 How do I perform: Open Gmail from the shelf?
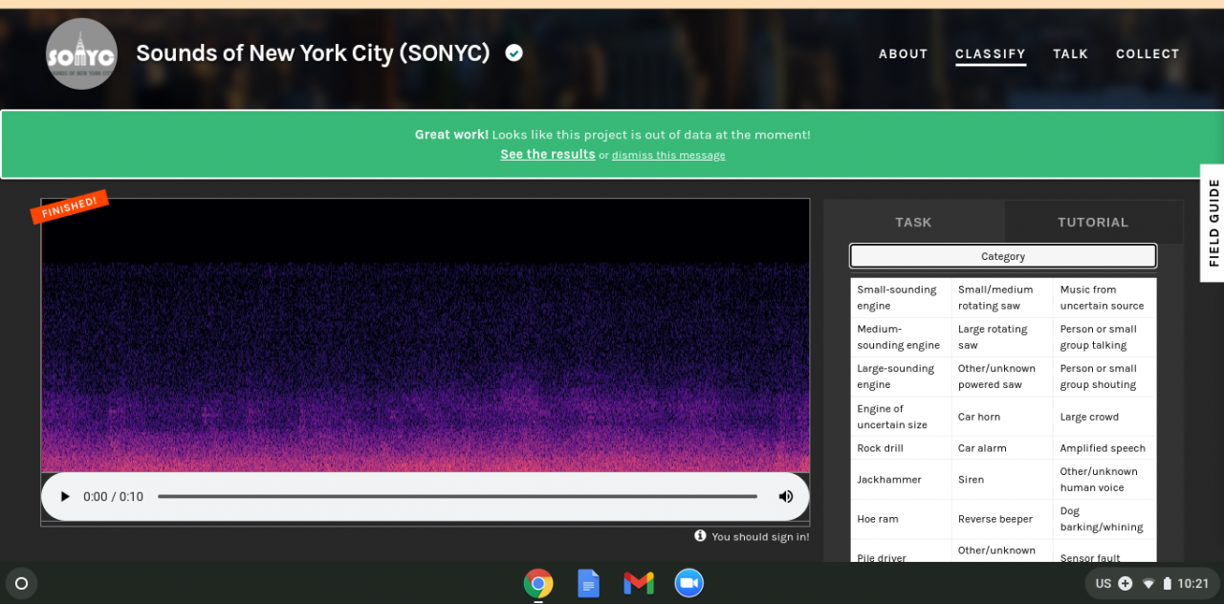pyautogui.click(x=639, y=583)
